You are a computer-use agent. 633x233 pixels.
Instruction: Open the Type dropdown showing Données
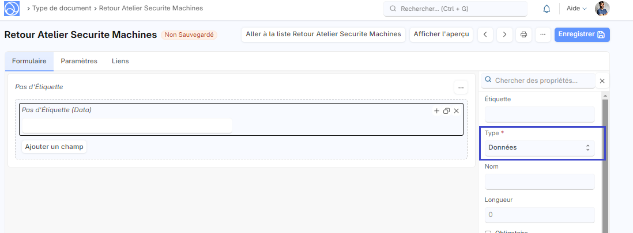[x=539, y=148]
